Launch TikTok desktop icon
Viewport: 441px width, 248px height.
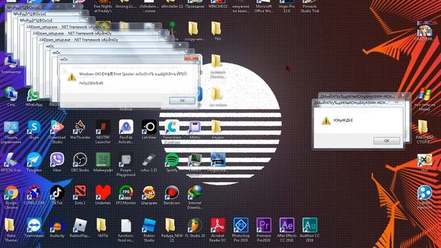(x=57, y=193)
